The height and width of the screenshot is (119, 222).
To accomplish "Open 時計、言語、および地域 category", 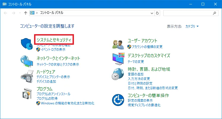I will coord(149,69).
